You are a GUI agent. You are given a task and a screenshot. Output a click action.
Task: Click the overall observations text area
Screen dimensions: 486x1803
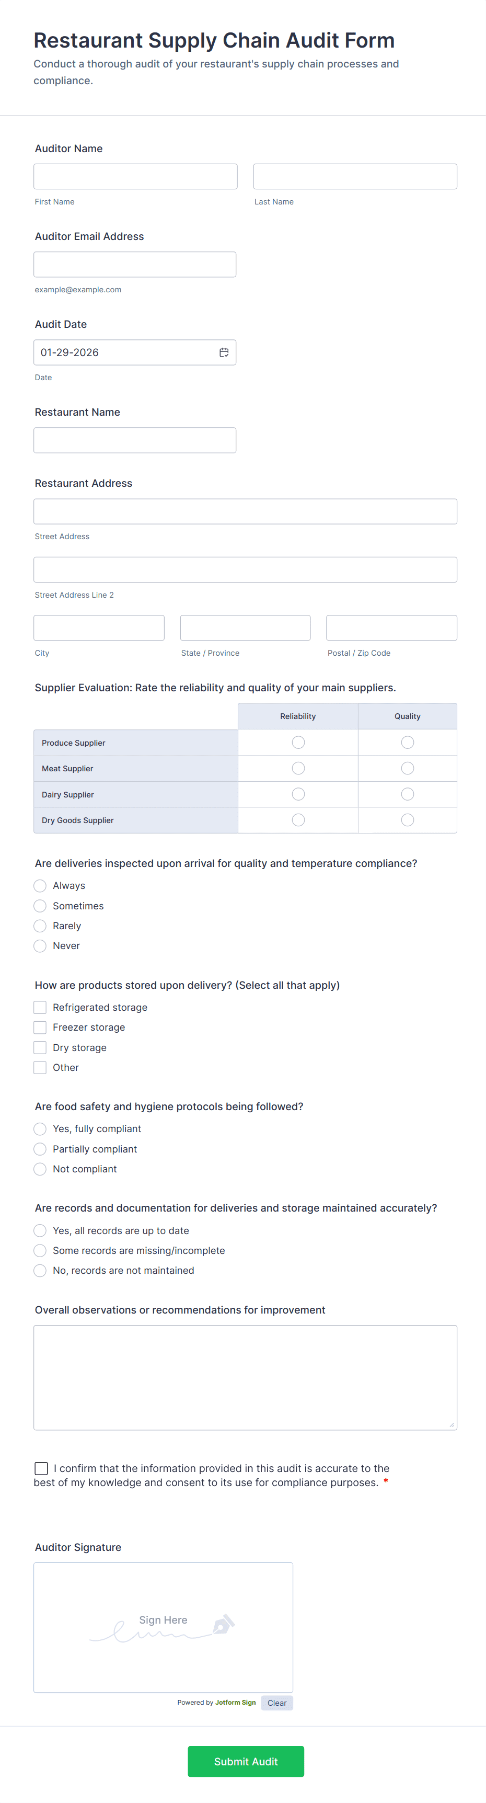pyautogui.click(x=246, y=1375)
